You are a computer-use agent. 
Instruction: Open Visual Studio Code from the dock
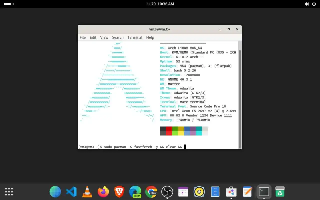(71, 192)
